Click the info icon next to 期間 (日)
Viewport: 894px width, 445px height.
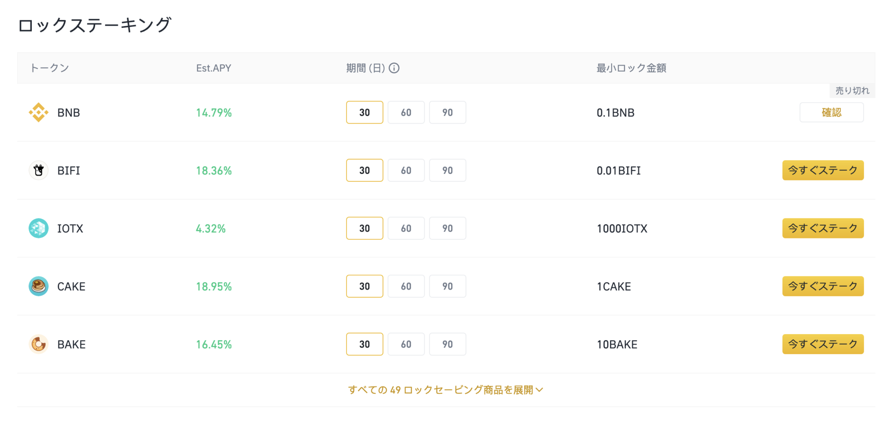(x=394, y=68)
